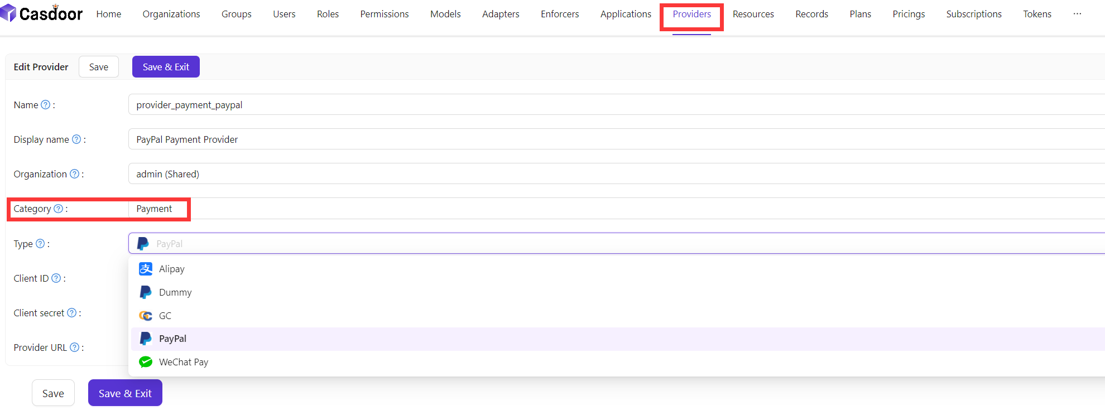Click the Client ID help icon
Image resolution: width=1105 pixels, height=420 pixels.
point(56,278)
